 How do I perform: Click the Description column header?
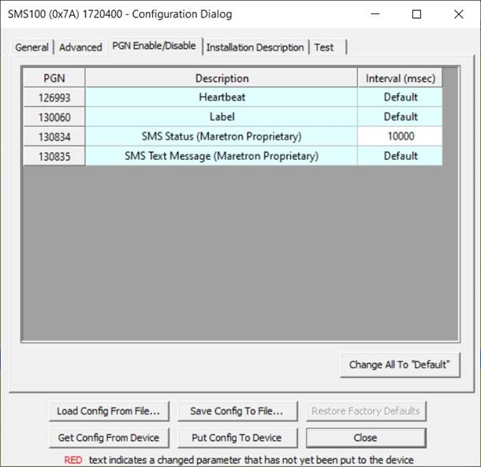tap(222, 78)
